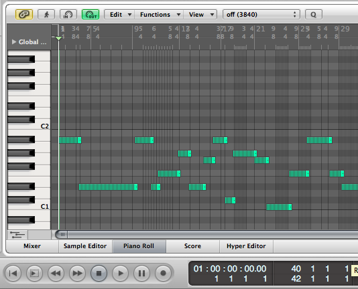358x289 pixels.
Task: Toggle the Catch playhead running-man button
Action: coord(46,15)
